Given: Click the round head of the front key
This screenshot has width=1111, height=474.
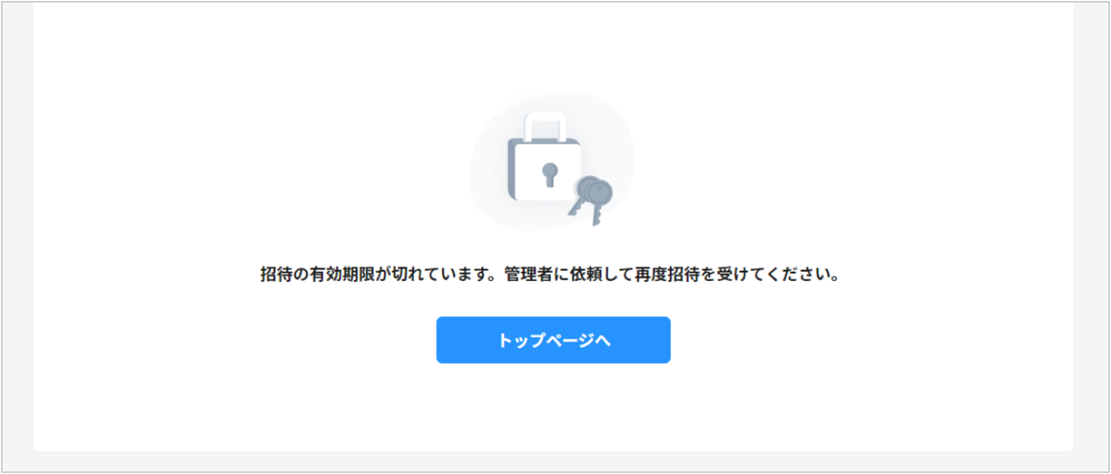Looking at the screenshot, I should click(x=600, y=191).
